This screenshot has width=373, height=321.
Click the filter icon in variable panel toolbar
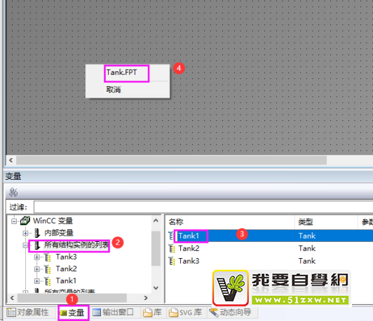13,192
